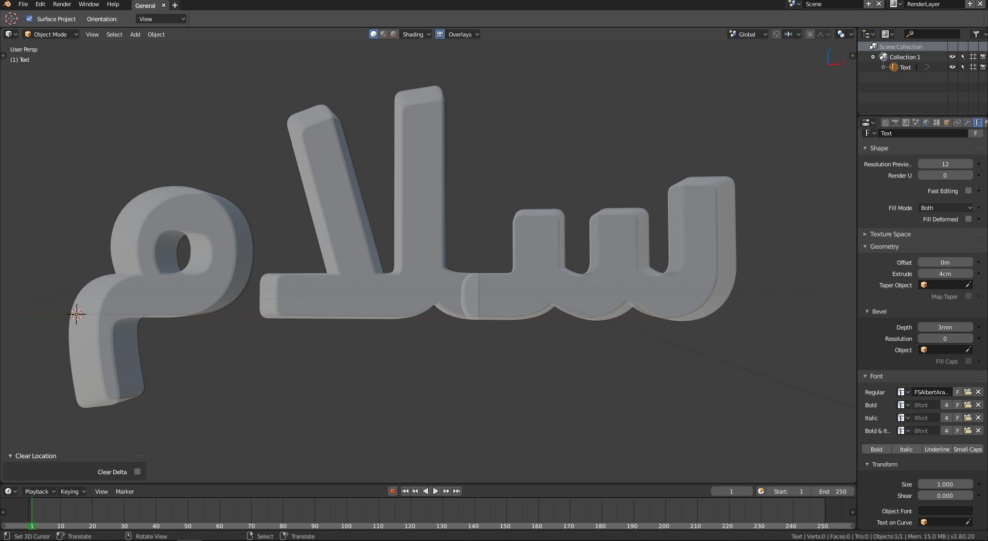Open the Render menu
Viewport: 988px width, 541px height.
pyautogui.click(x=62, y=4)
